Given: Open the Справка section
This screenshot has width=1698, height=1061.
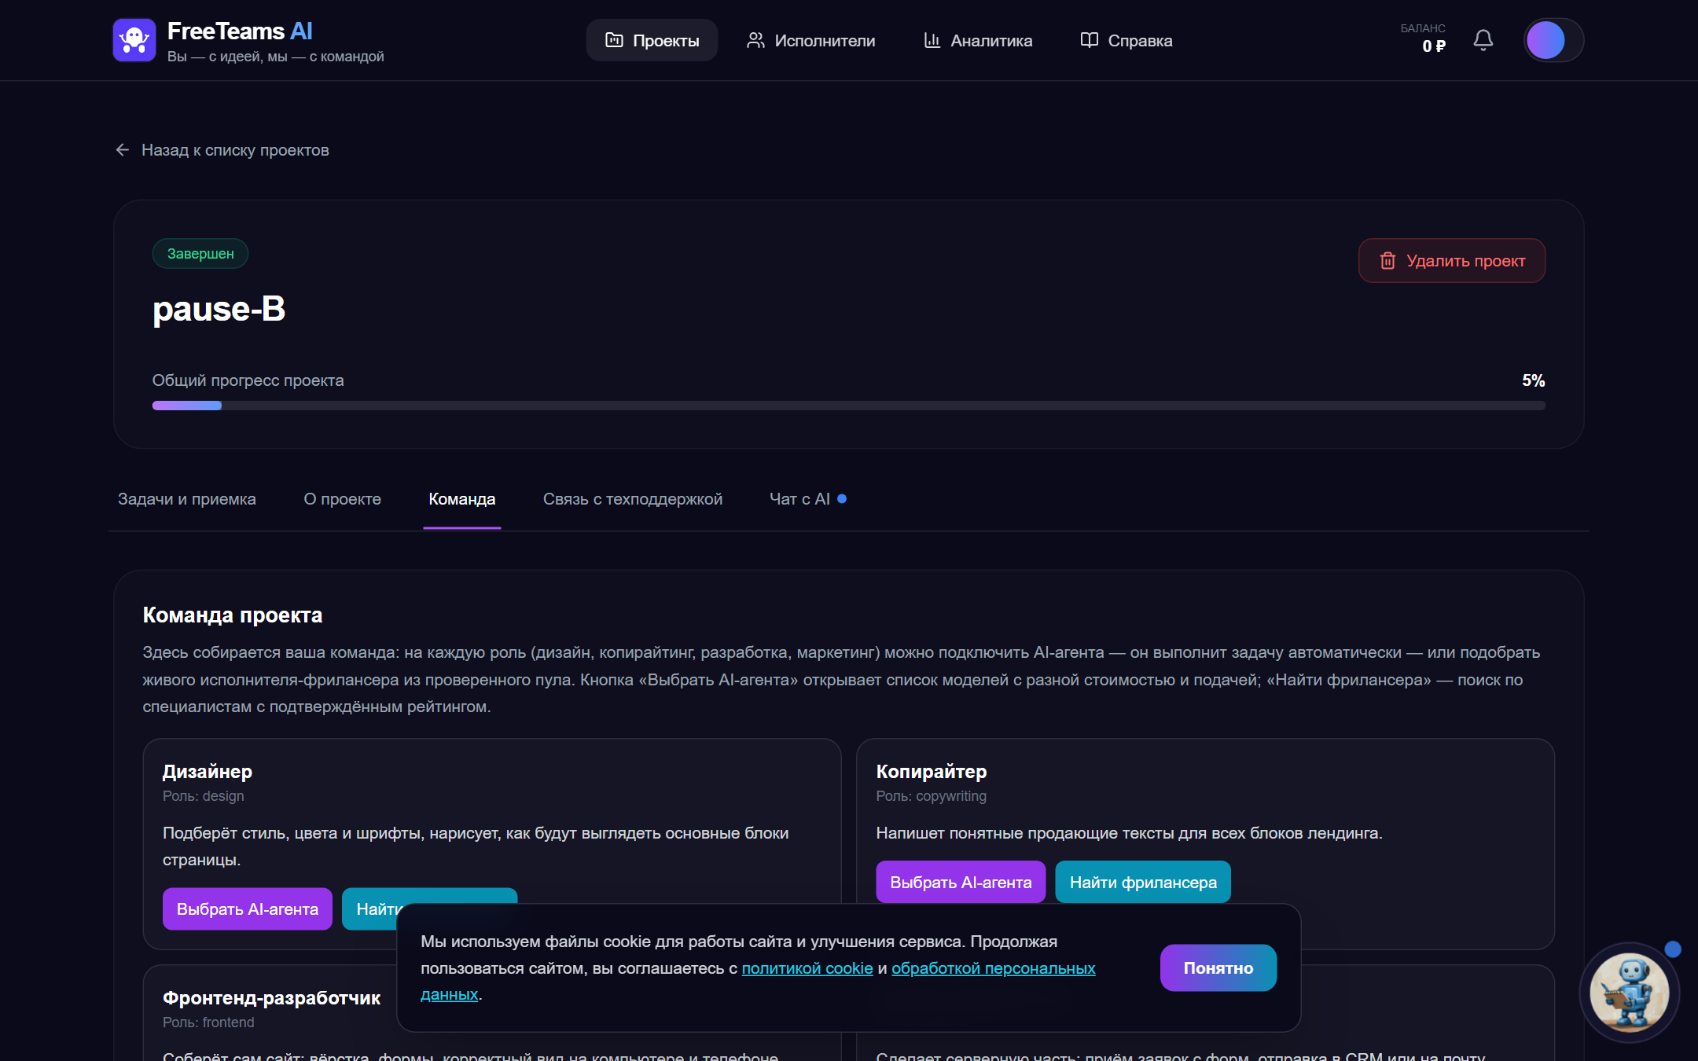Looking at the screenshot, I should [1126, 40].
